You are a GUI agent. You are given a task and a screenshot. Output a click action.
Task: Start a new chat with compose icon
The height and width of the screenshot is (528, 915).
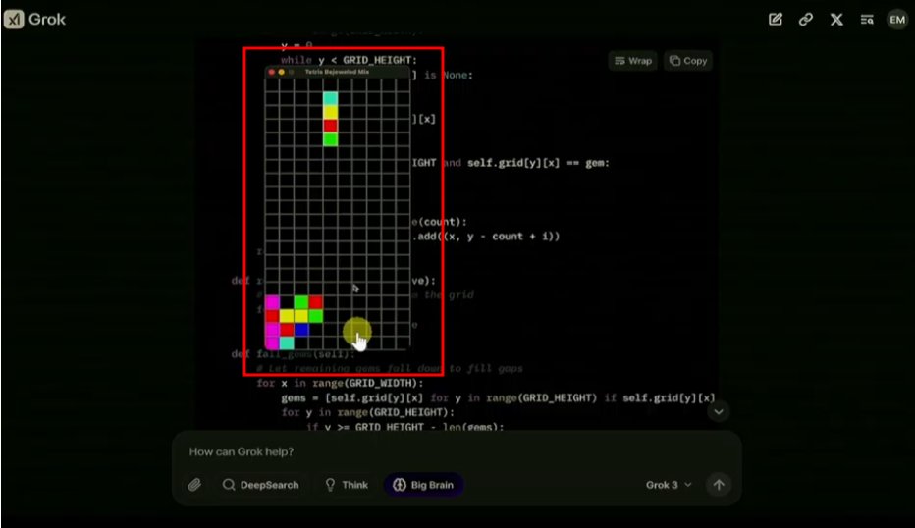(x=775, y=20)
